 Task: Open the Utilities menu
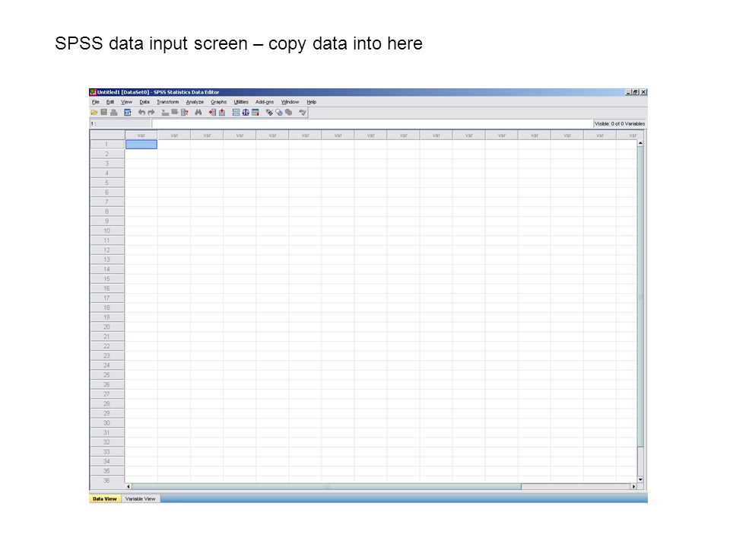[241, 102]
